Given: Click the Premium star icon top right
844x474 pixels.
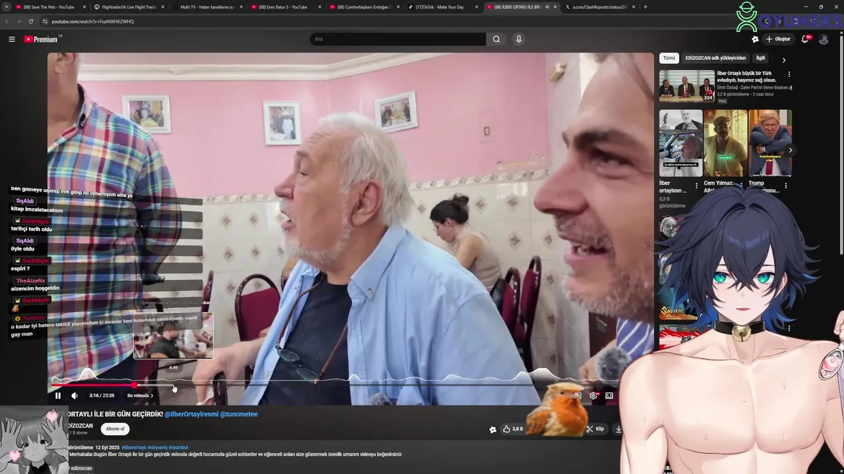Looking at the screenshot, I should (x=755, y=39).
